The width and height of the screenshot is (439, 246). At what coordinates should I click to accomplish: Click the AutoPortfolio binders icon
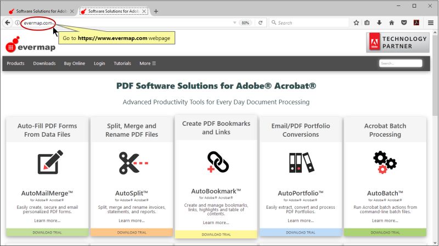click(x=301, y=162)
